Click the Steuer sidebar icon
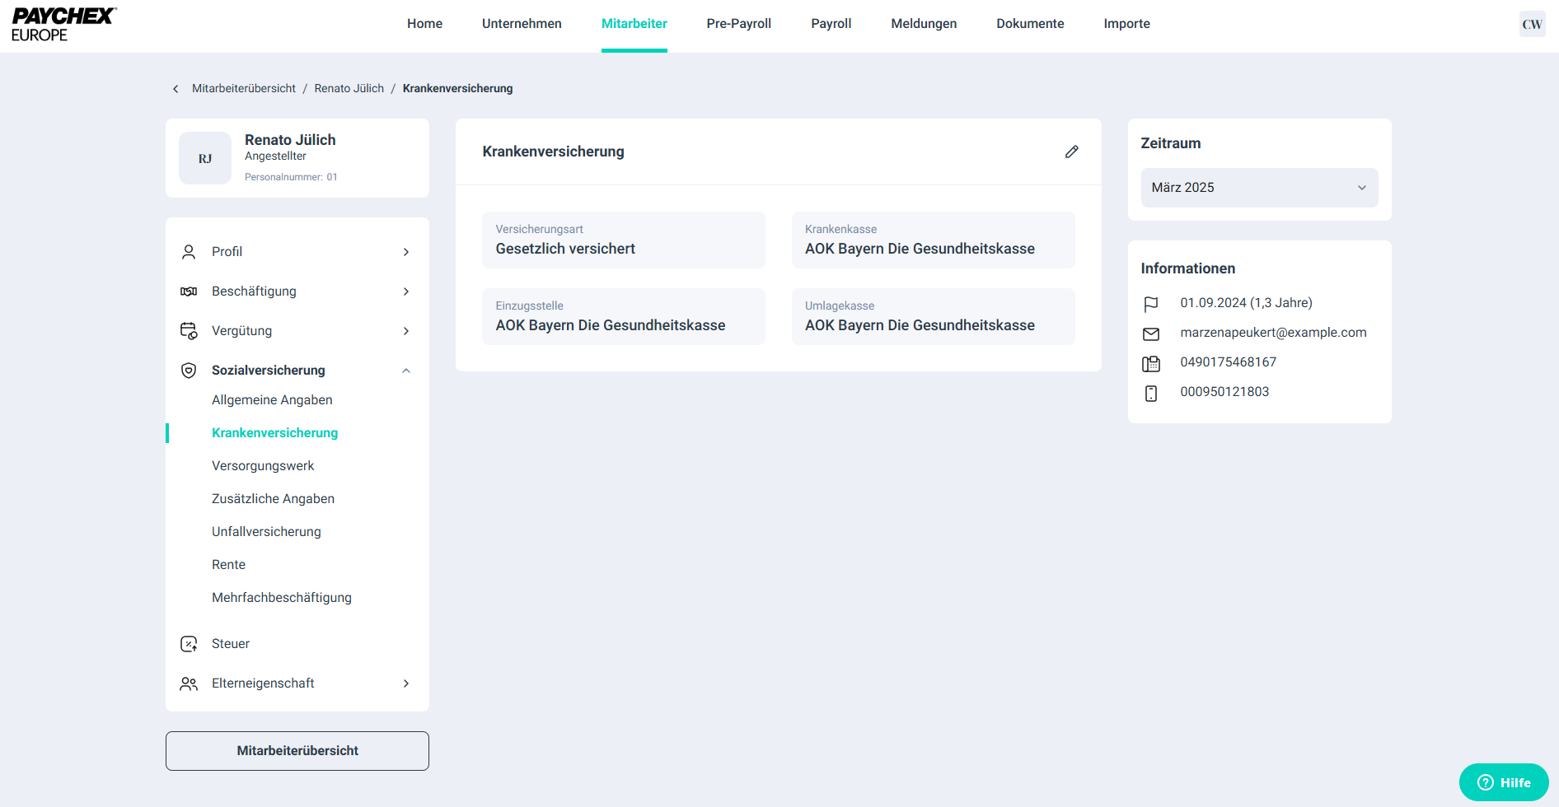The width and height of the screenshot is (1559, 807). (x=189, y=644)
